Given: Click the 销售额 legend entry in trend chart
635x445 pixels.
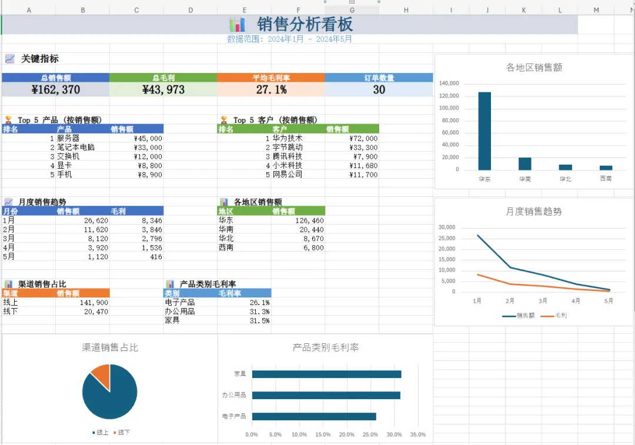Looking at the screenshot, I should pos(519,316).
